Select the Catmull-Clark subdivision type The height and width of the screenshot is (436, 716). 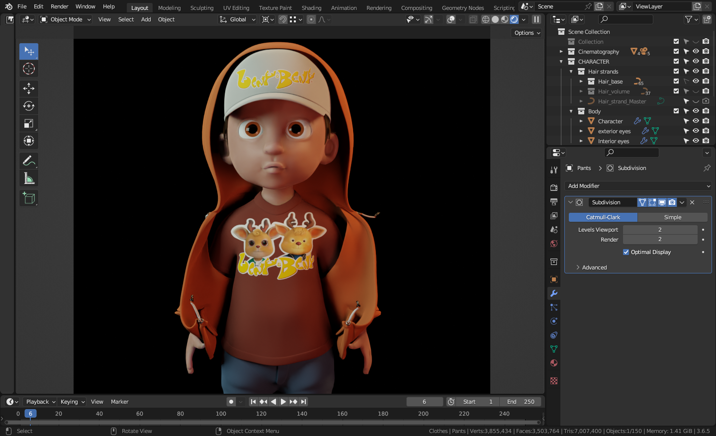(603, 217)
